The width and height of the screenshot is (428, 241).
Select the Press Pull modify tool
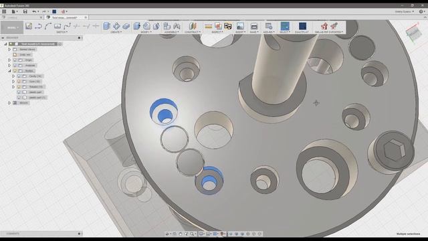tap(136, 26)
